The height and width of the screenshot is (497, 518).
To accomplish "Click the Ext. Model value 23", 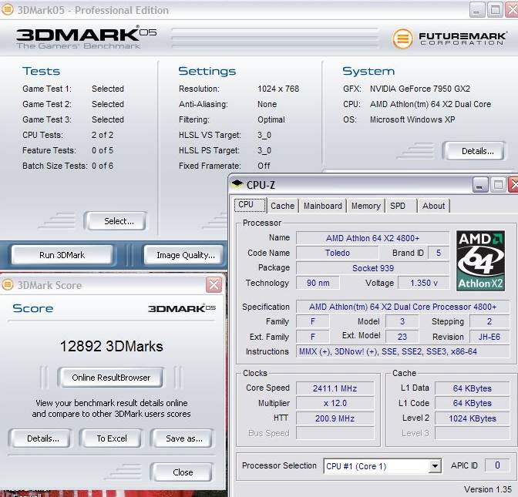I will pos(402,337).
